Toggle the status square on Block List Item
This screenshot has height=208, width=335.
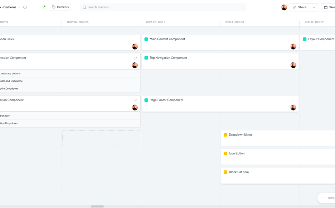tap(225, 172)
